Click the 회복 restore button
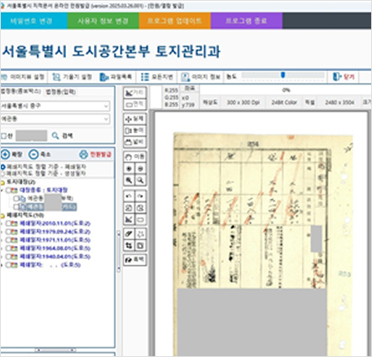372x357 pixels. point(135,260)
